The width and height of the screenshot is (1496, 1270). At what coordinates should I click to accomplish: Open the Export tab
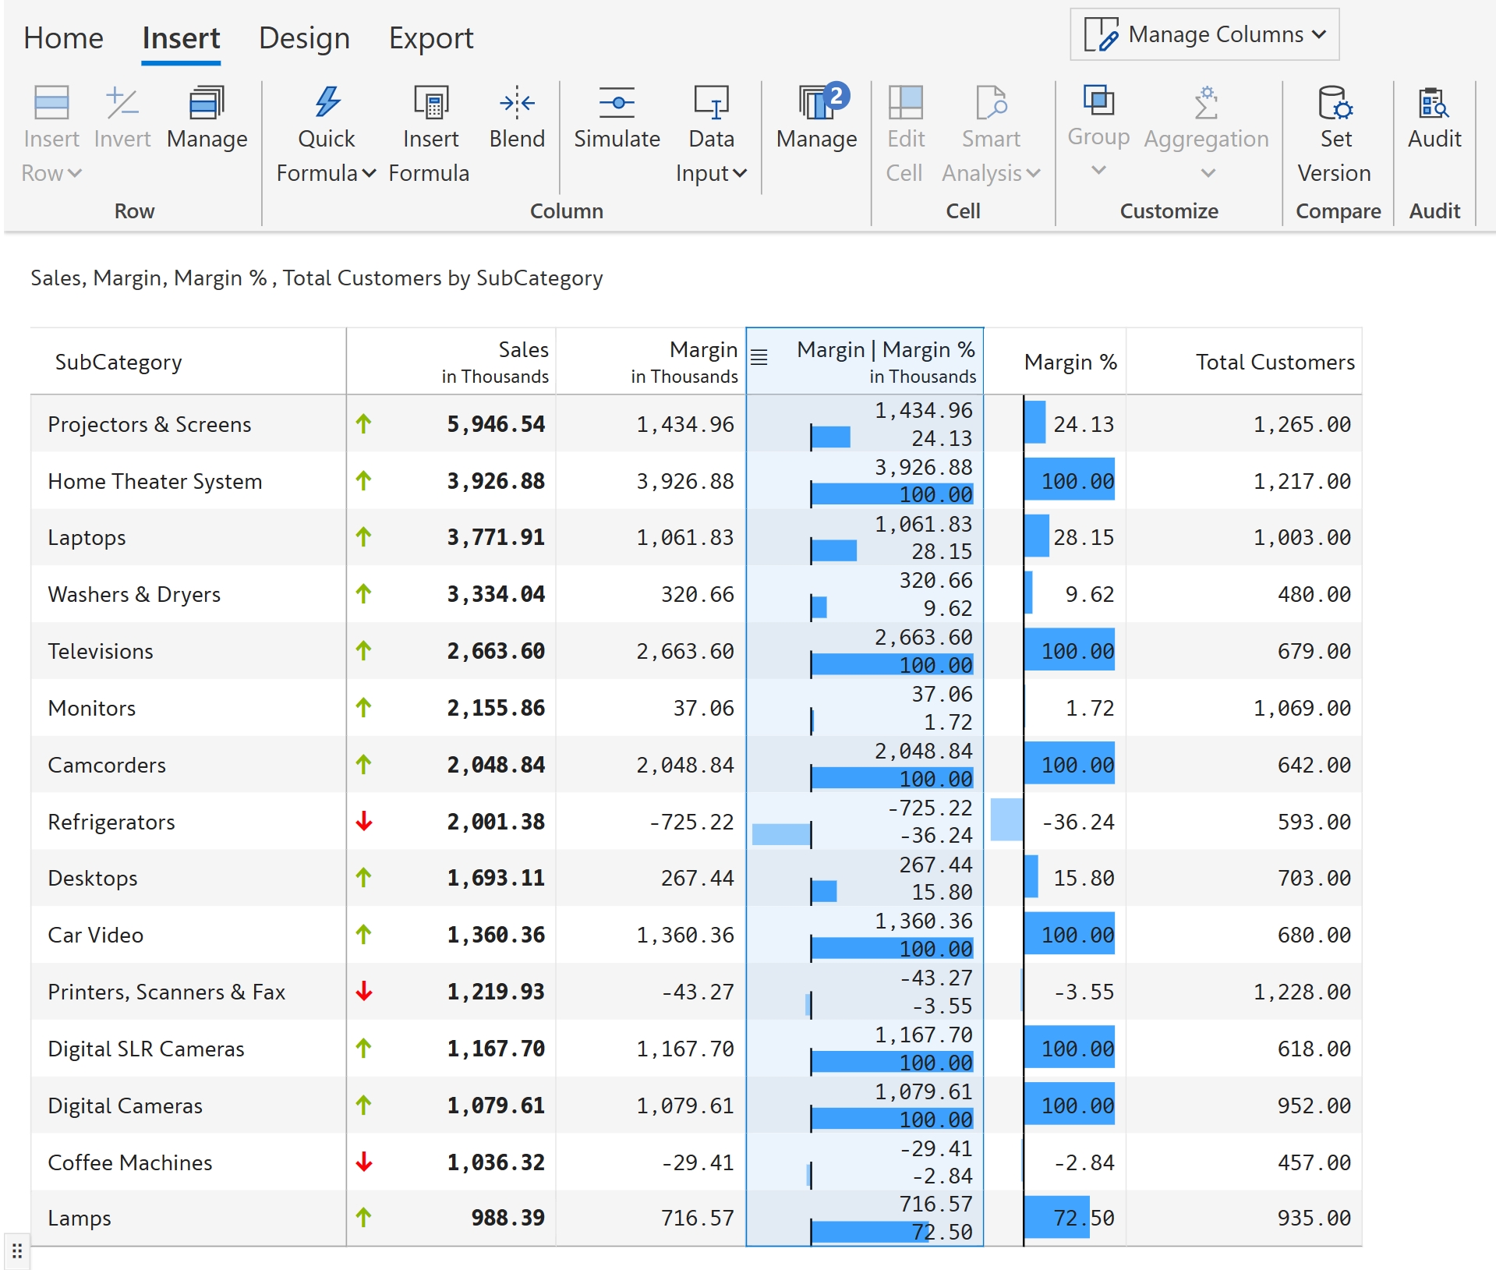(x=431, y=38)
